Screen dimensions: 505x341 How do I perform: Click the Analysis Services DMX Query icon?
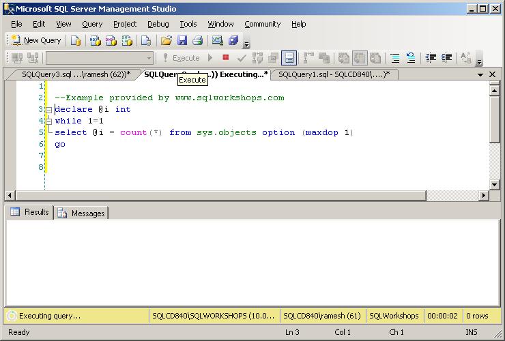pos(111,40)
